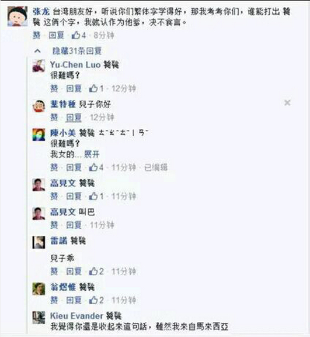Click thumbs-up icon on Yu-Chen Luo's reply
This screenshot has width=310, height=337.
click(x=93, y=88)
